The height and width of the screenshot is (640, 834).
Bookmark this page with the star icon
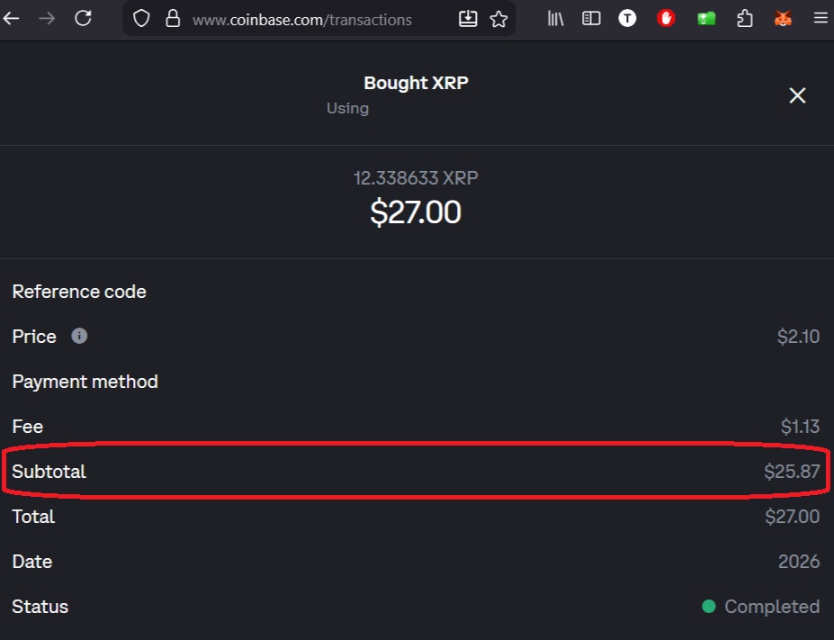(x=498, y=19)
